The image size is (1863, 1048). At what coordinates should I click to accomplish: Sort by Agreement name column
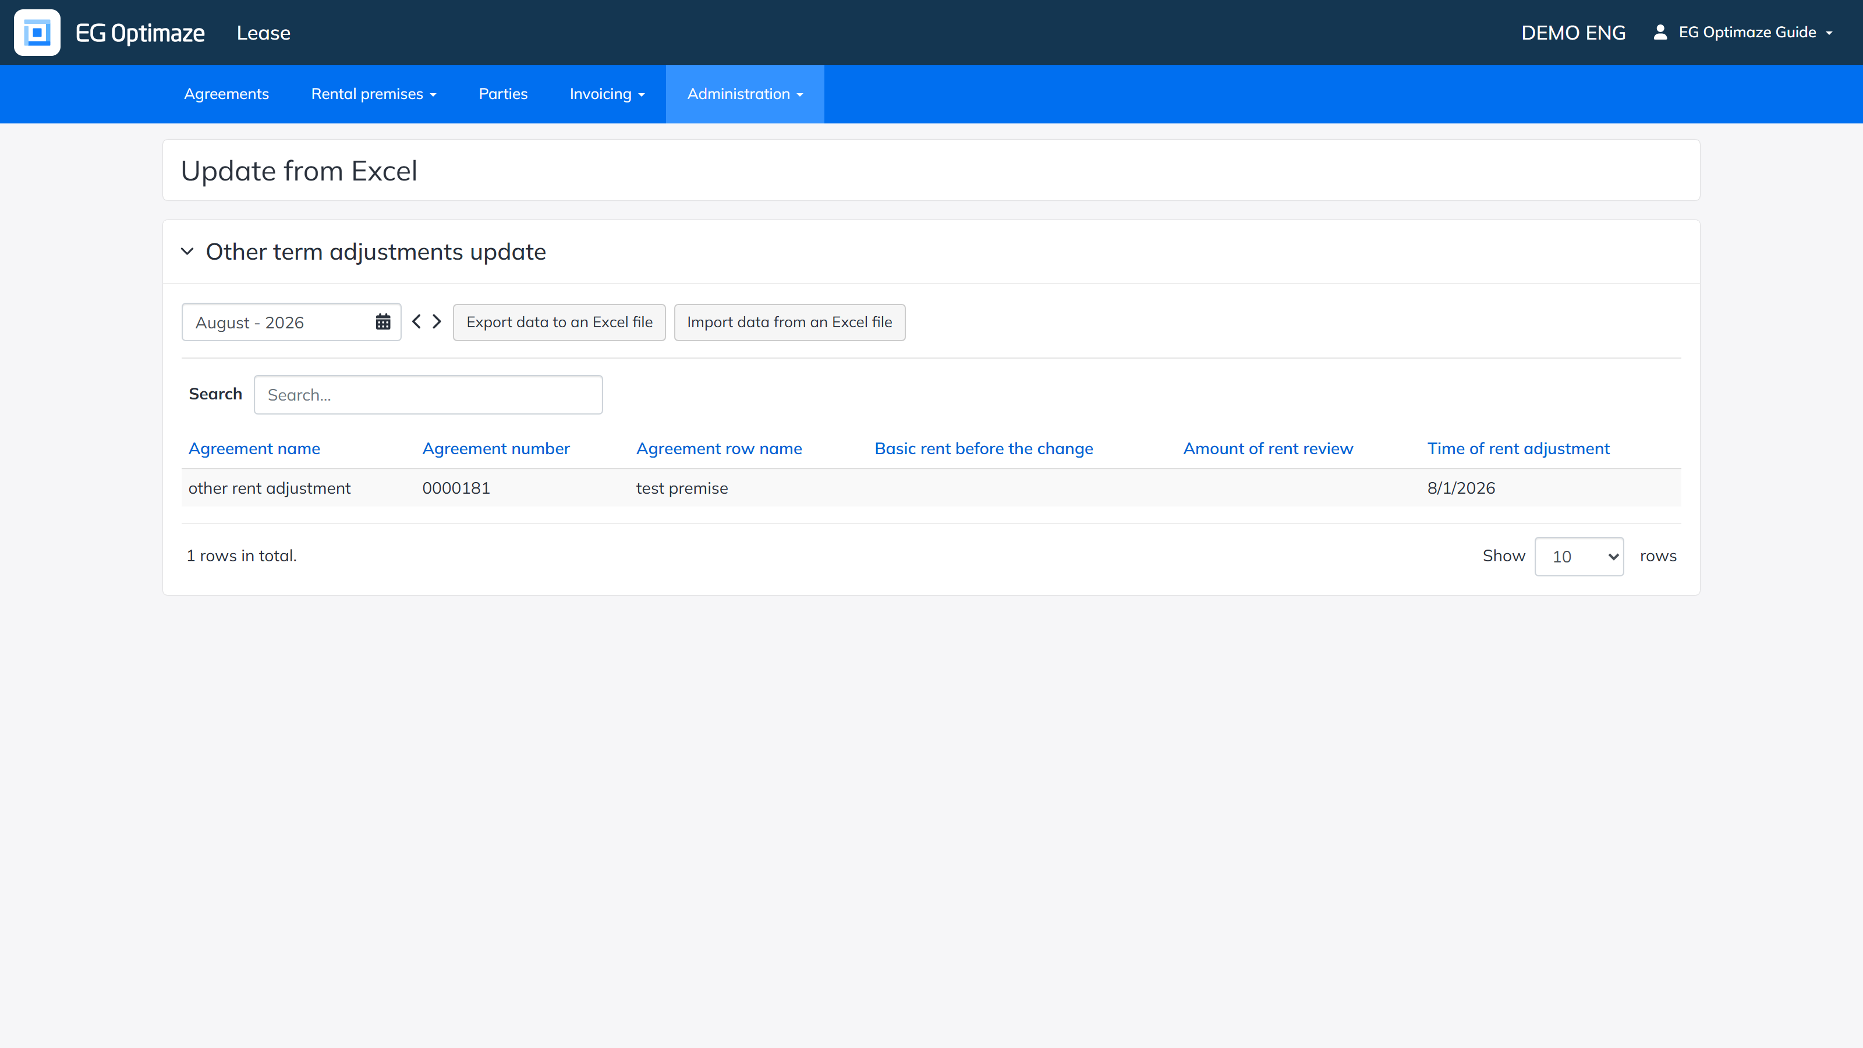tap(254, 448)
